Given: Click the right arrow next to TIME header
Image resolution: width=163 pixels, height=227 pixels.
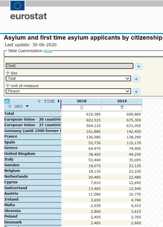Looking at the screenshot, I should [59, 101].
